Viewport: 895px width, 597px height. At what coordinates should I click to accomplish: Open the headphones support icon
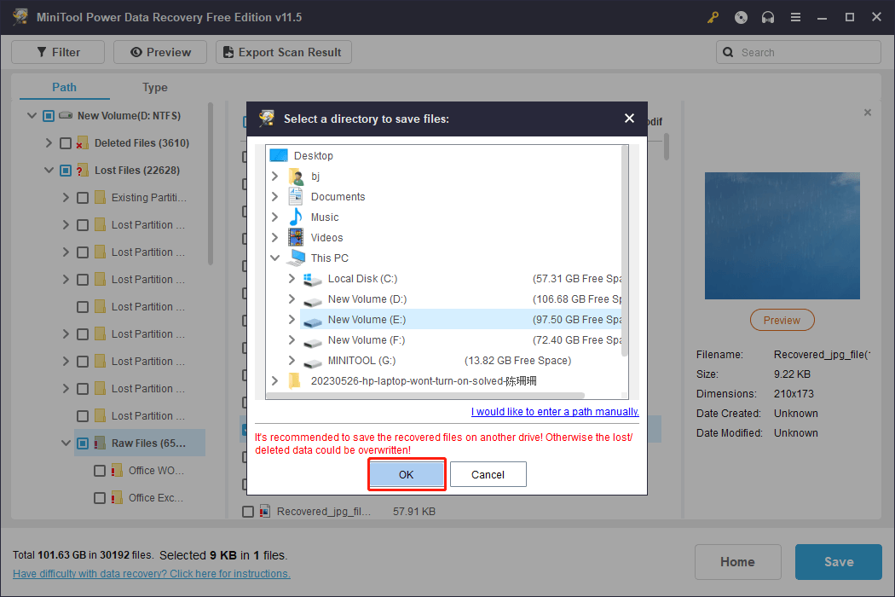click(x=767, y=17)
